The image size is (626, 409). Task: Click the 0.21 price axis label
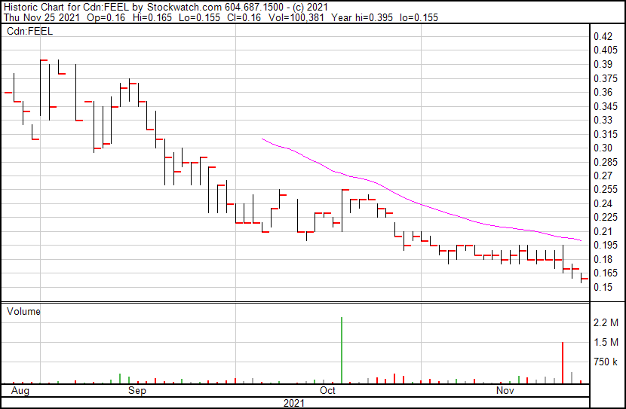pos(603,231)
